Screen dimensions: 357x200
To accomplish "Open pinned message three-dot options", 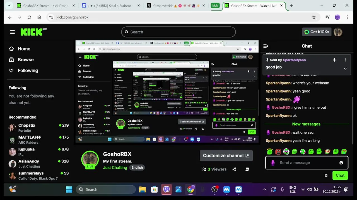I will [x=345, y=60].
